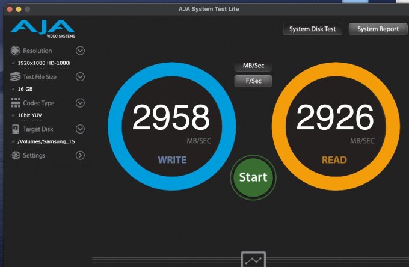This screenshot has width=409, height=267.
Task: Click the Target Disk drive icon
Action: point(16,129)
